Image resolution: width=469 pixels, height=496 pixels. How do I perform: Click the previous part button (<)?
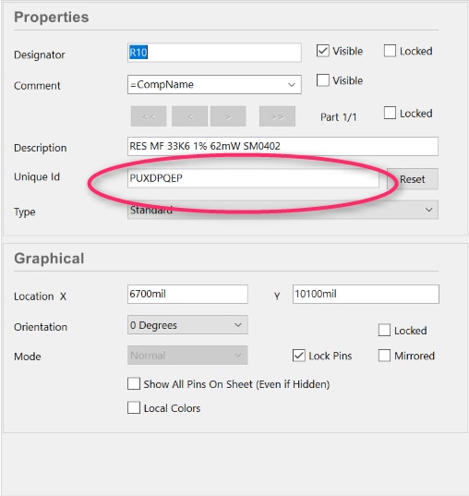pos(189,116)
